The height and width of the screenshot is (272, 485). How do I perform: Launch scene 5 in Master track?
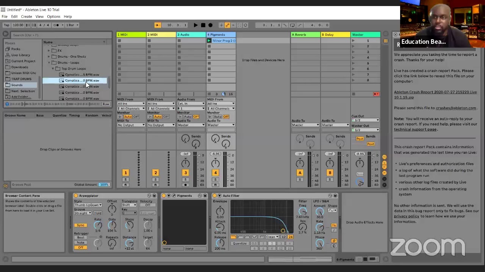354,63
